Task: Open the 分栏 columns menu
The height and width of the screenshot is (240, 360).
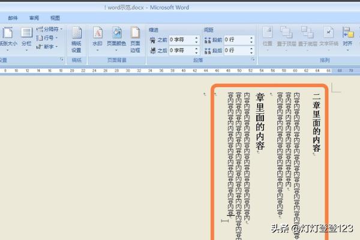Action: [x=26, y=39]
